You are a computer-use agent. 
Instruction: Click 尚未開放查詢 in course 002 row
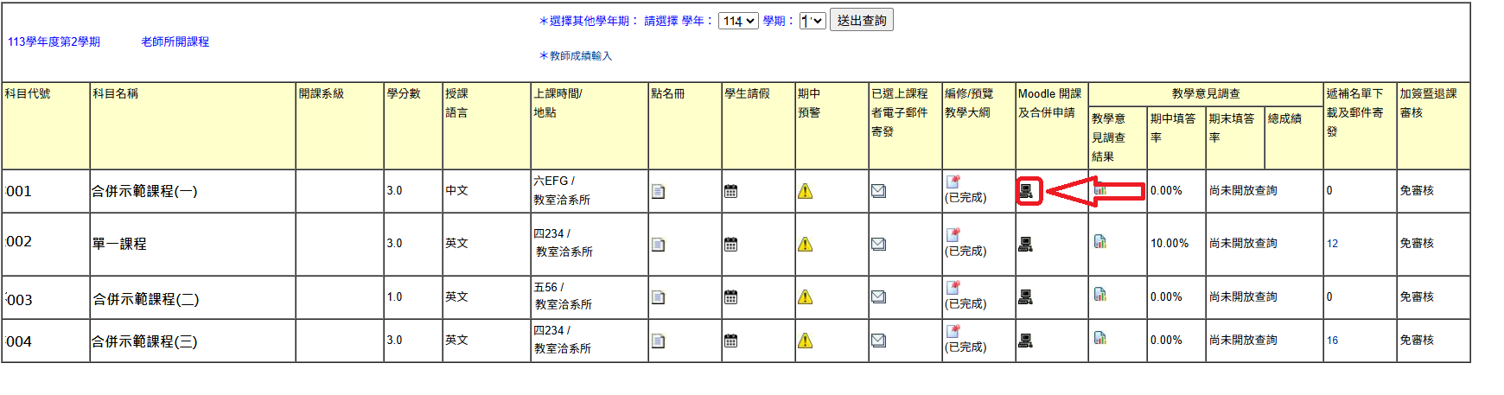click(x=1243, y=244)
